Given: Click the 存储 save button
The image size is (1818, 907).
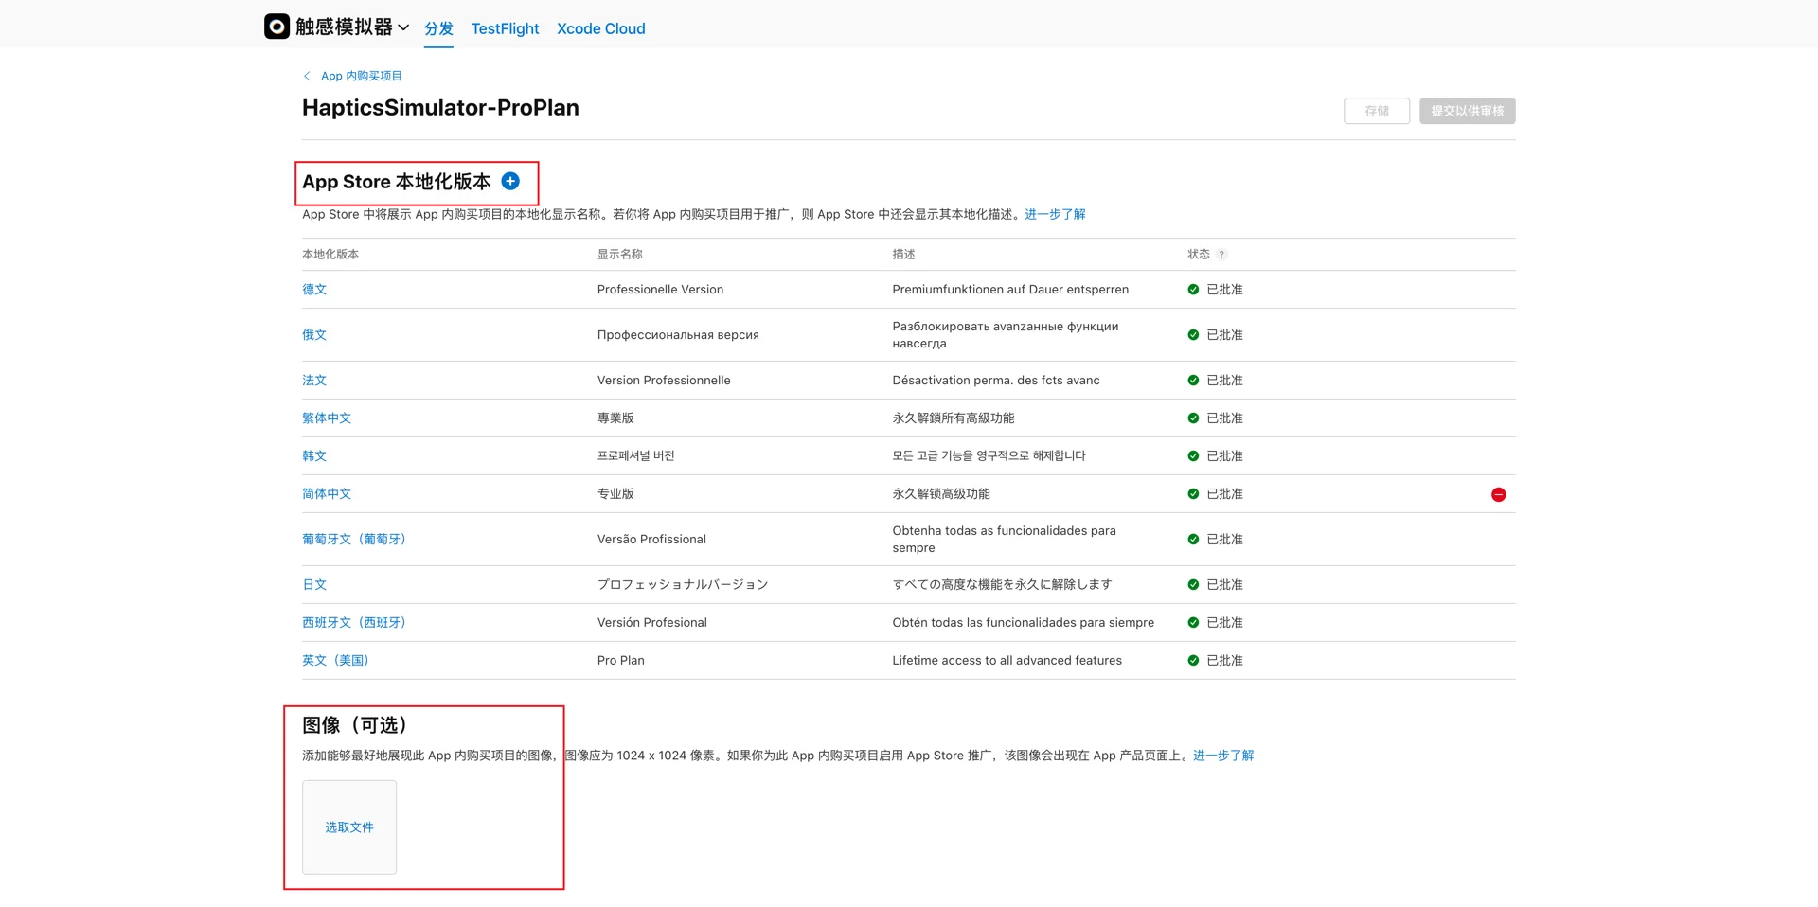Looking at the screenshot, I should (1376, 111).
